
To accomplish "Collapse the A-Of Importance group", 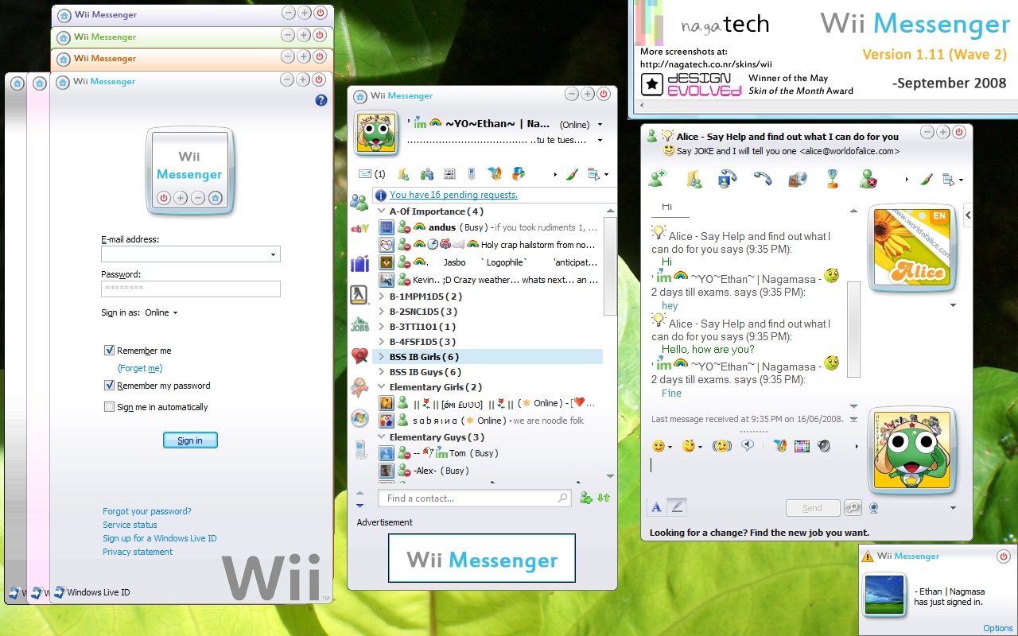I will click(381, 211).
